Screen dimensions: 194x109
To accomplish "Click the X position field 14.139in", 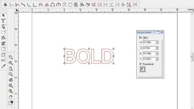I will pyautogui.click(x=149, y=54).
